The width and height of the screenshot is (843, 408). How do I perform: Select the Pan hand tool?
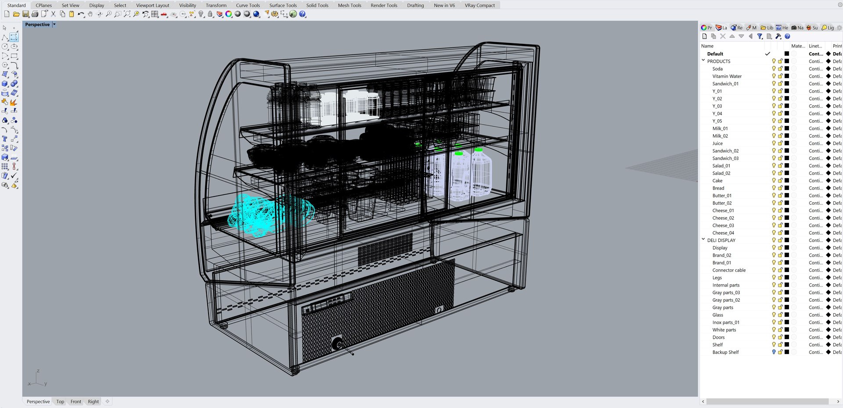(x=90, y=14)
